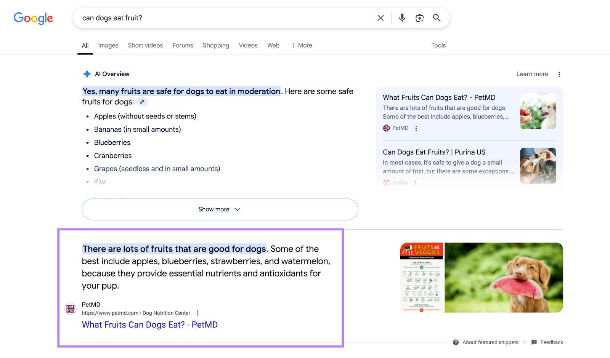Viewport: 610px width, 358px height.
Task: Open the AI Overview Learn more three-dot menu
Action: click(x=559, y=74)
